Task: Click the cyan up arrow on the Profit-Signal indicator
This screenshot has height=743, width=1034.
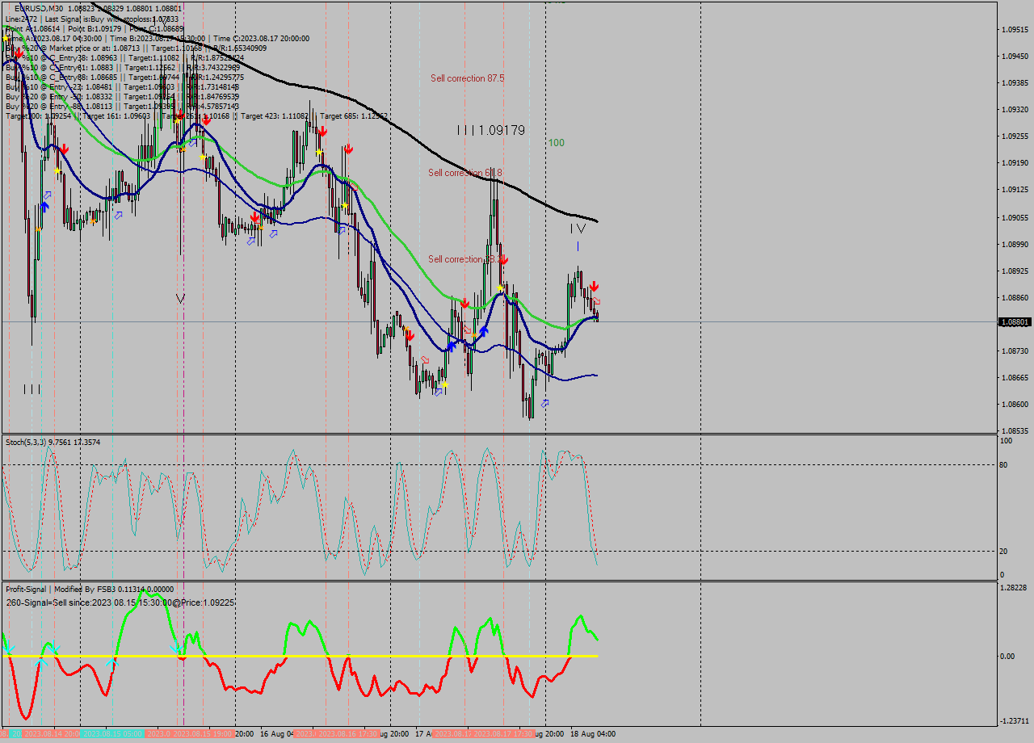Action: point(113,663)
